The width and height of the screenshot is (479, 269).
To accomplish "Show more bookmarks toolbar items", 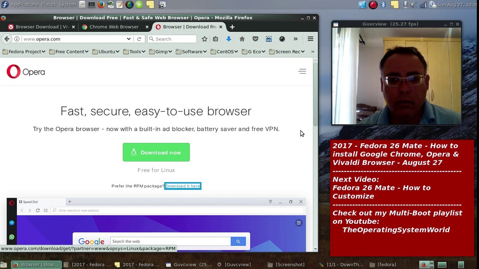I will [x=312, y=52].
